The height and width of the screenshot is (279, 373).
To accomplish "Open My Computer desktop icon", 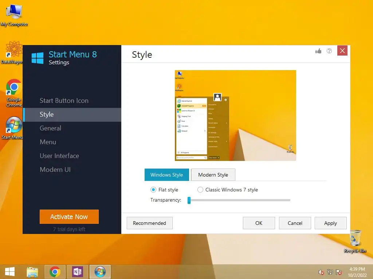I will [x=14, y=15].
